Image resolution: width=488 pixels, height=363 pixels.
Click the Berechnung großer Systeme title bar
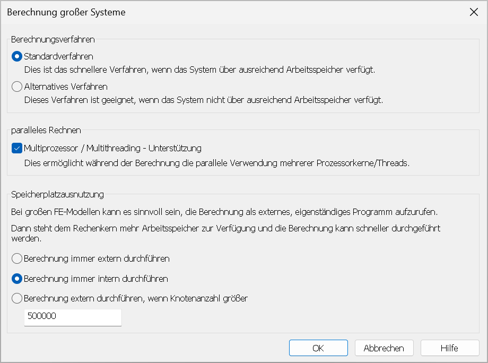212,12
